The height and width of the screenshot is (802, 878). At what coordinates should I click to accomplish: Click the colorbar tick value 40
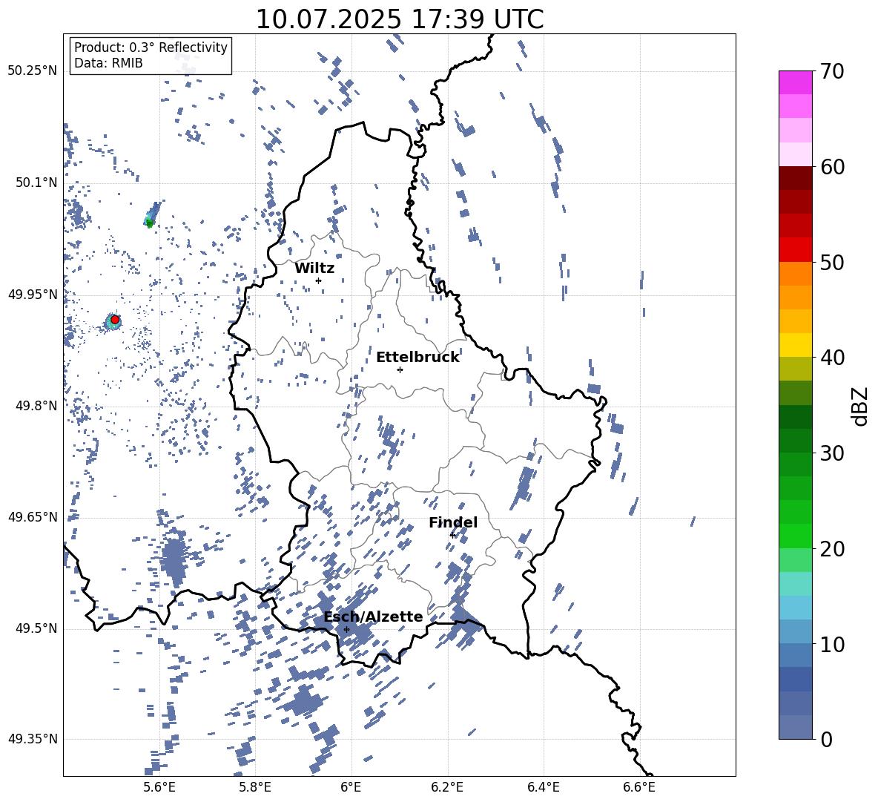click(x=833, y=358)
